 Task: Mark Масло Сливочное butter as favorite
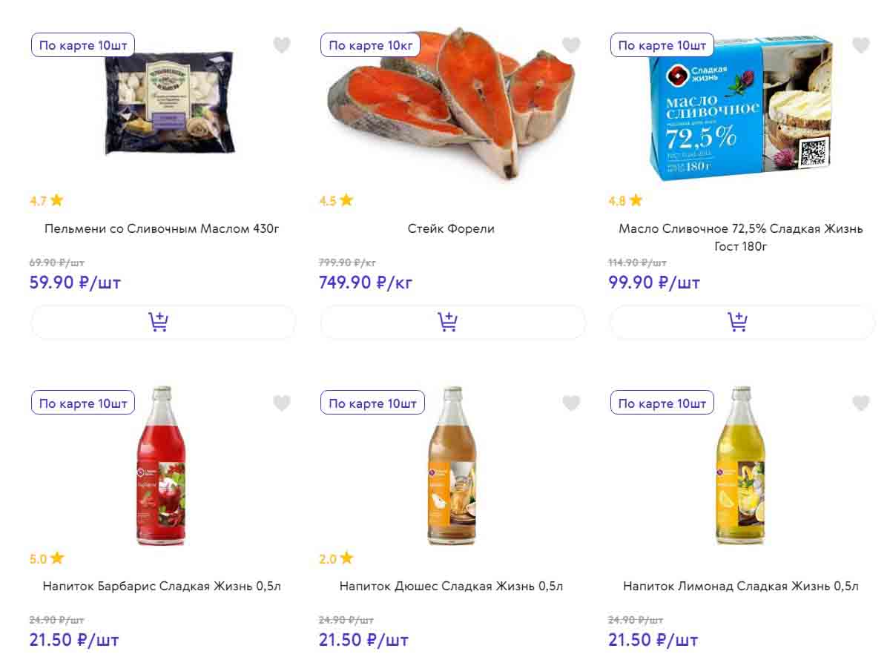[860, 45]
